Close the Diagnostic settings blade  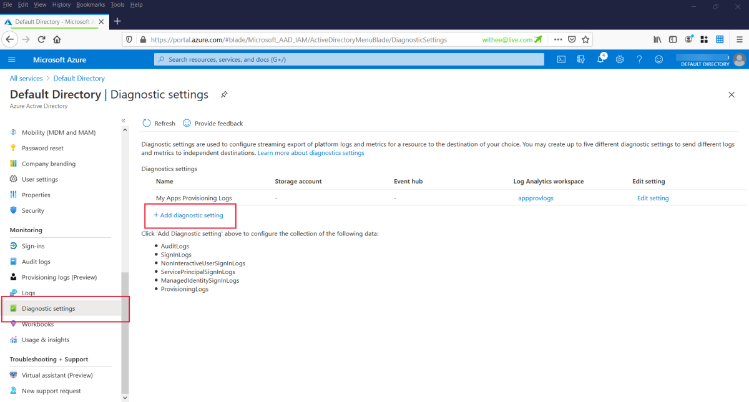[x=732, y=94]
